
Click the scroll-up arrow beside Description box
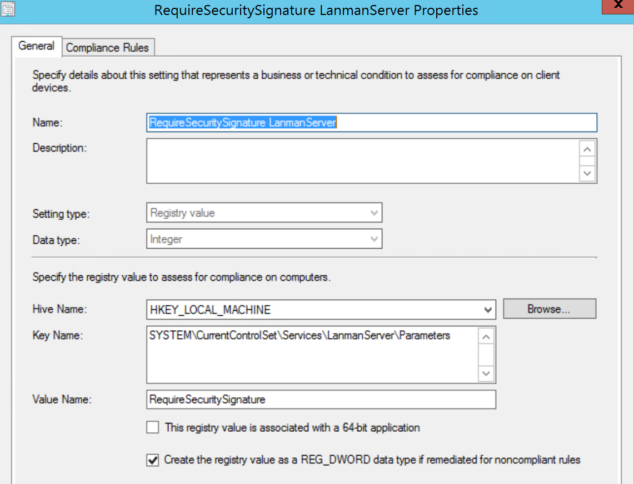click(587, 149)
